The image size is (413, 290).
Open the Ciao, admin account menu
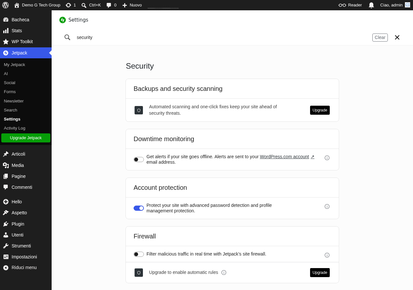tap(395, 5)
